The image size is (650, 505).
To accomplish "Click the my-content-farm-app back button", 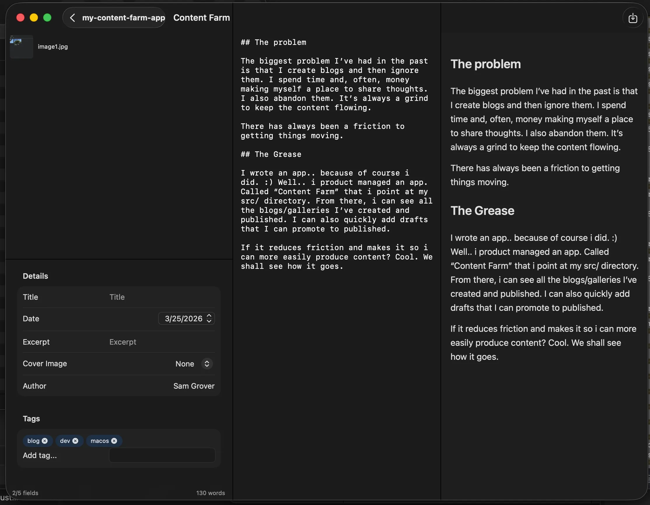I will [x=123, y=18].
